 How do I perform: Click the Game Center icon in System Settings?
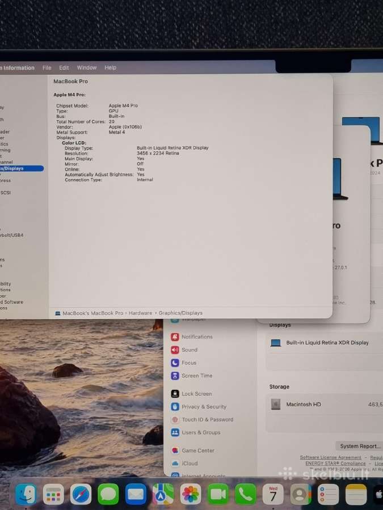click(175, 450)
